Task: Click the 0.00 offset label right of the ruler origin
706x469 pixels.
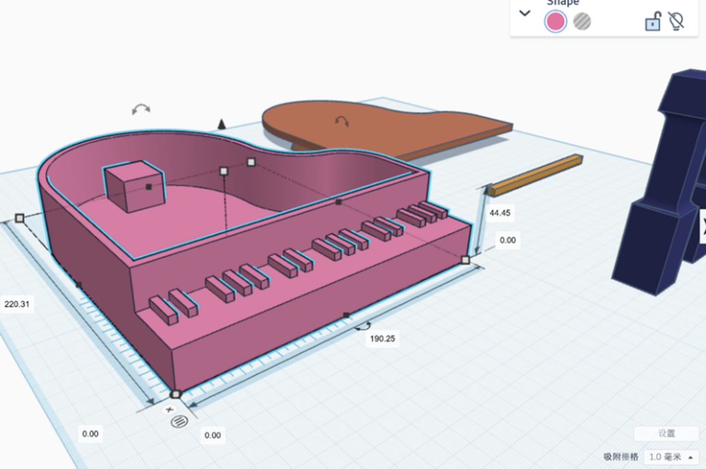Action: tap(213, 435)
